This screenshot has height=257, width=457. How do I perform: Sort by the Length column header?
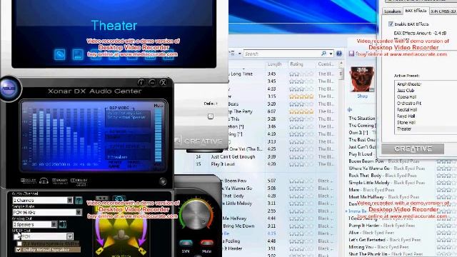point(274,64)
